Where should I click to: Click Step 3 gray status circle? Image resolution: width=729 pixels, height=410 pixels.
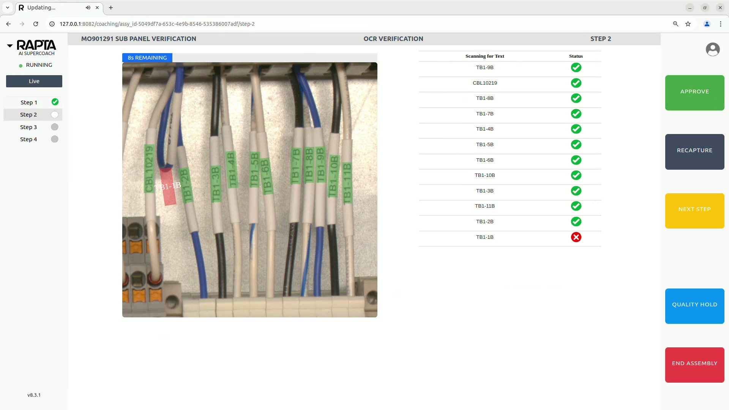pyautogui.click(x=55, y=127)
